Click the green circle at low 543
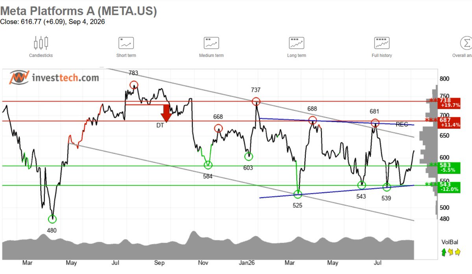 361,185
